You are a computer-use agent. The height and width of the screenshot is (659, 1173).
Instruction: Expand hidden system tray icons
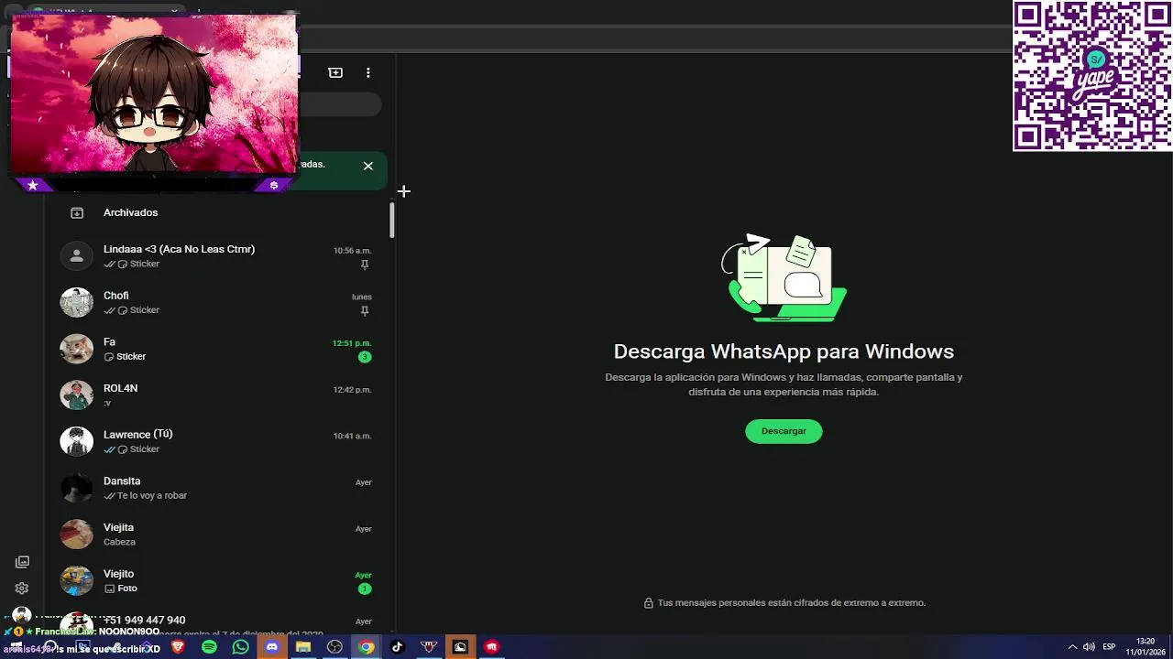coord(1072,647)
